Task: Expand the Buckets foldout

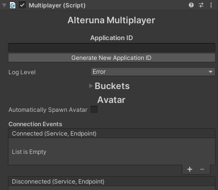Action: pyautogui.click(x=91, y=86)
